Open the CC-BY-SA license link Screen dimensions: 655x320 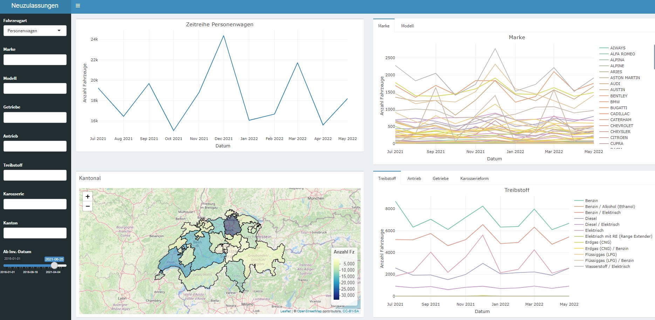coord(350,311)
